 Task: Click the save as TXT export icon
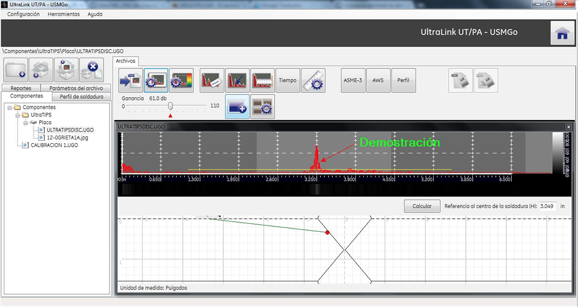coord(461,80)
